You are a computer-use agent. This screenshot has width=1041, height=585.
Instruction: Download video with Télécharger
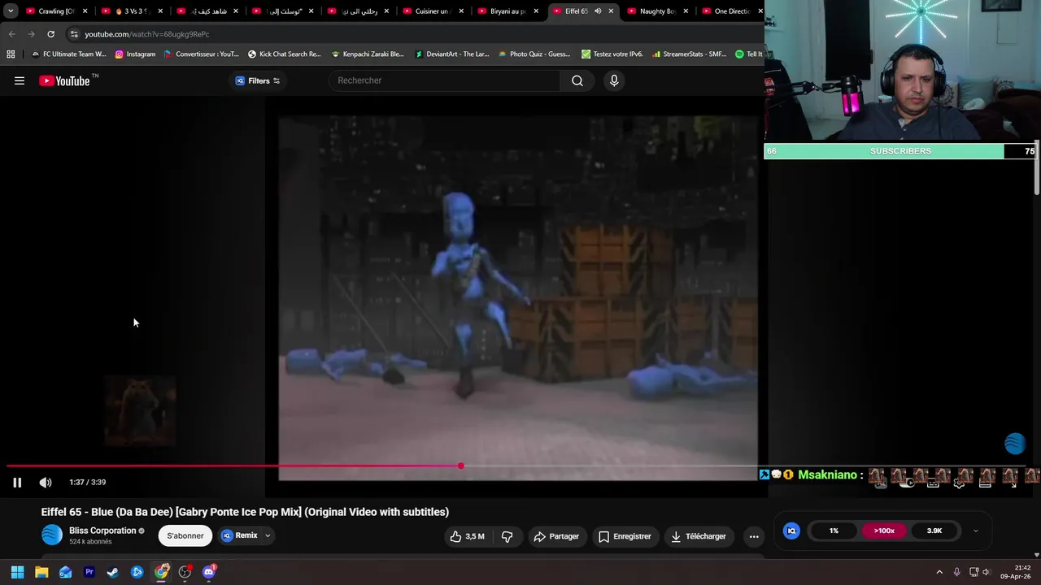tap(698, 536)
